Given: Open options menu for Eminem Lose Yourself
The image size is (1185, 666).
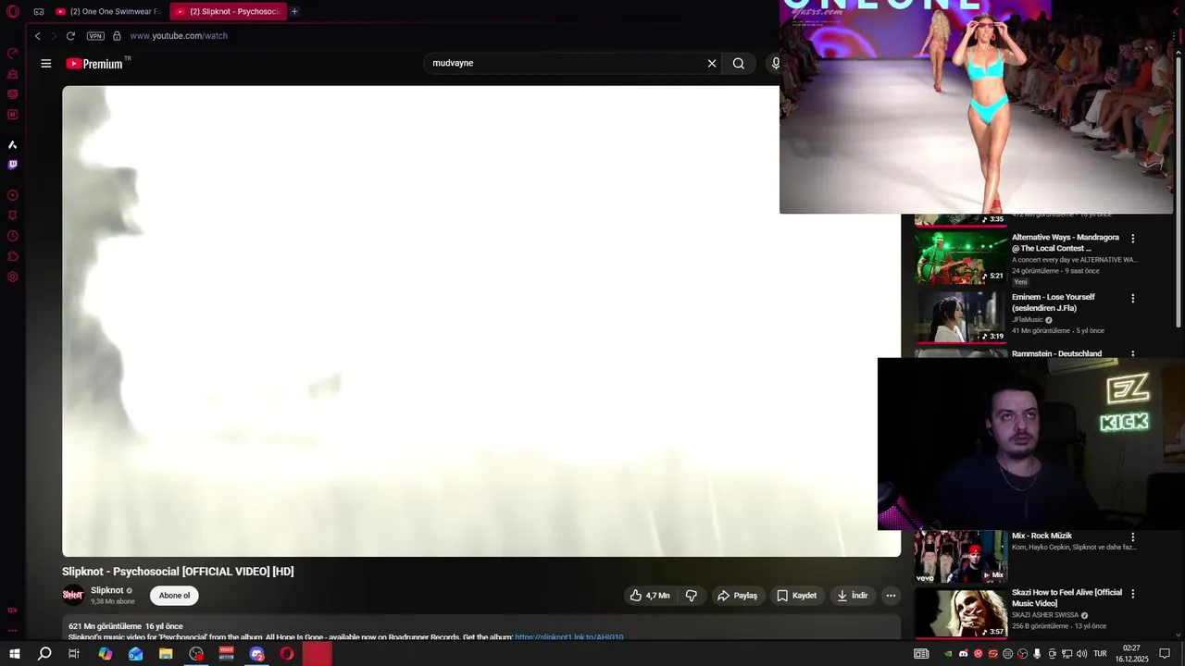Looking at the screenshot, I should [1132, 299].
